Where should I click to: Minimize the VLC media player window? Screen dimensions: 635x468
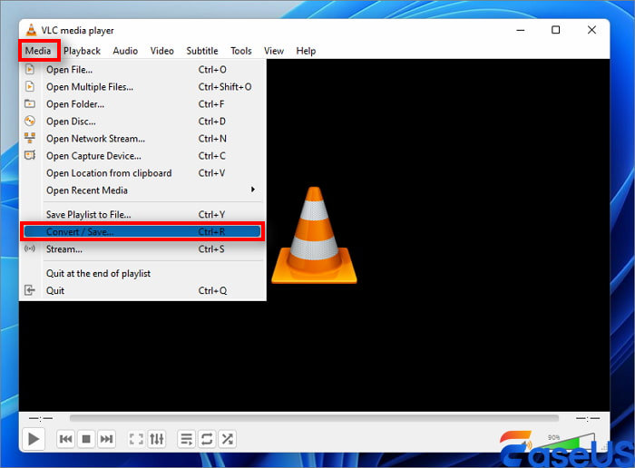[521, 30]
